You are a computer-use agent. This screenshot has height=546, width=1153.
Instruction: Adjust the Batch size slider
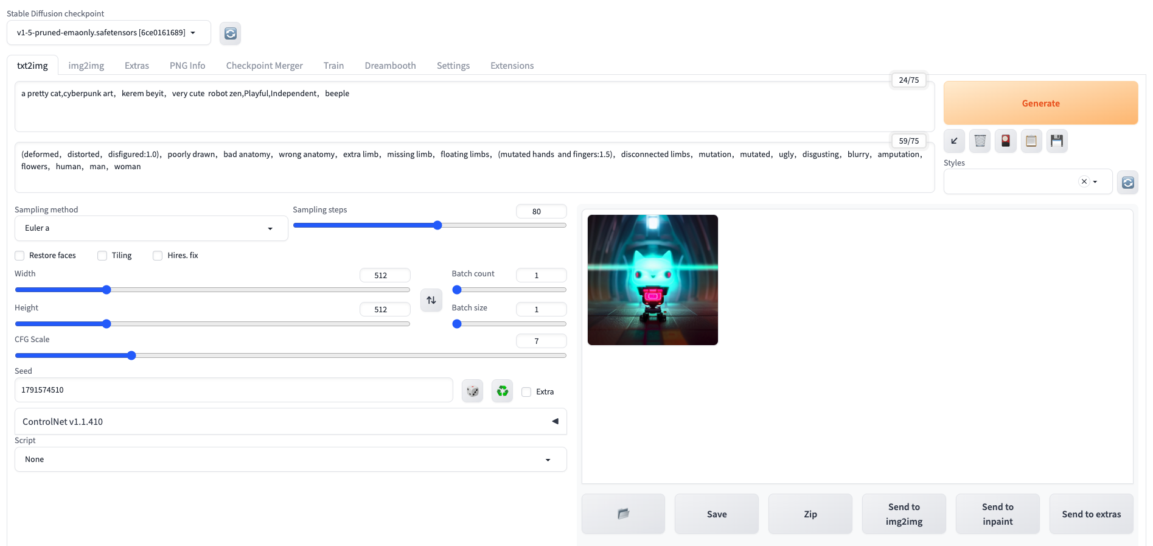509,324
